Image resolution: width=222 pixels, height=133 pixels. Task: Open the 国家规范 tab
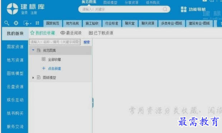(52, 23)
